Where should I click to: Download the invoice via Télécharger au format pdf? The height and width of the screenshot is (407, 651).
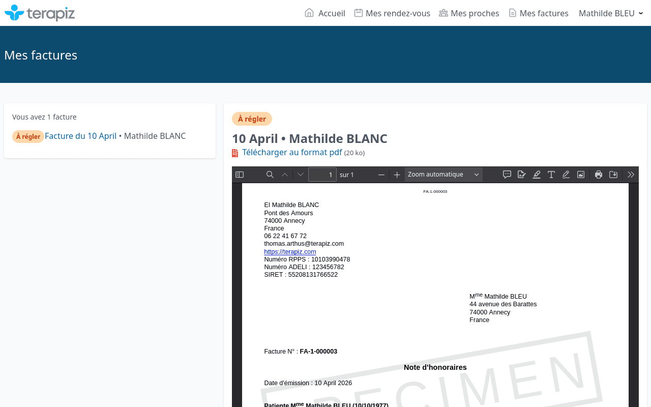tap(292, 152)
